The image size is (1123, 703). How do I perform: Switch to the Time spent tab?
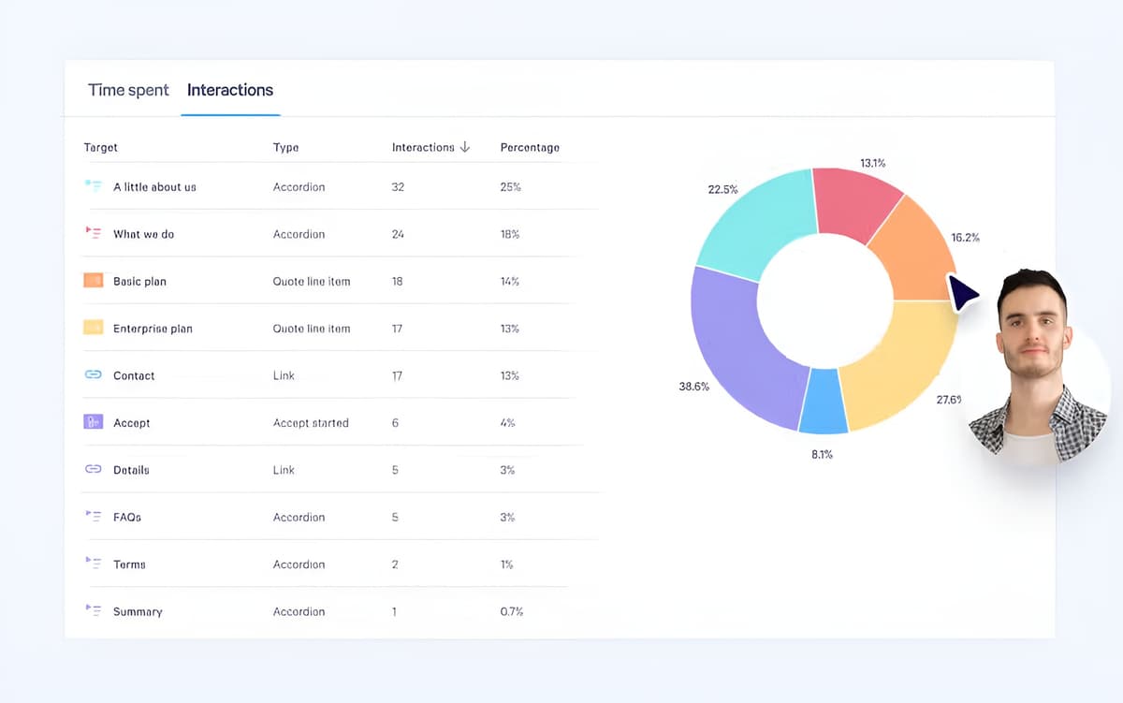click(128, 90)
